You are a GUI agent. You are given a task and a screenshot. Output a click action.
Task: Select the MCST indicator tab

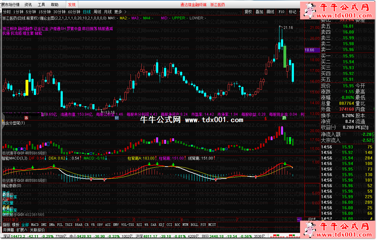click(212, 225)
